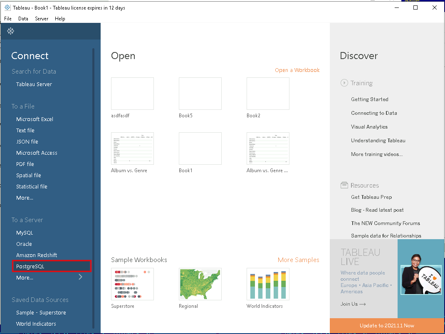Open the Data menu
This screenshot has width=445, height=334.
[23, 19]
